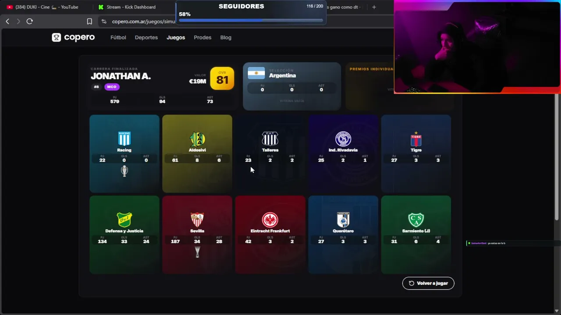The height and width of the screenshot is (315, 561).
Task: Reload the Copero page
Action: (x=29, y=21)
